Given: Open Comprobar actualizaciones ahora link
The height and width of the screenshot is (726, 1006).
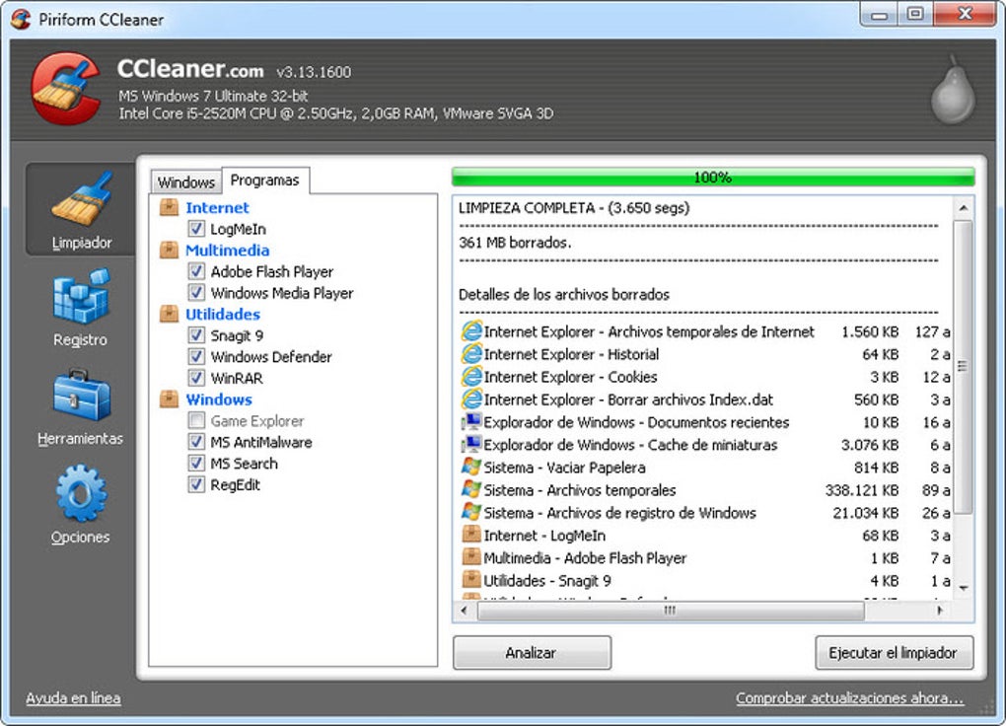Looking at the screenshot, I should pos(849,698).
